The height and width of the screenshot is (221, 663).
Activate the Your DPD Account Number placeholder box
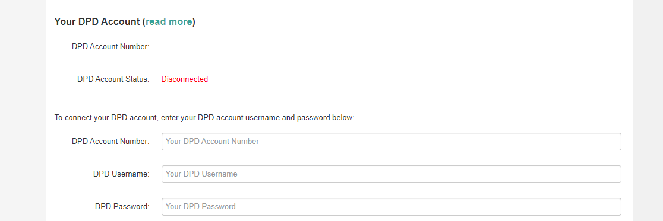click(391, 142)
